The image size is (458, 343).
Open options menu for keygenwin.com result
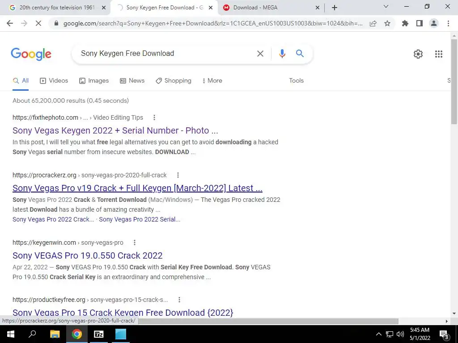[134, 243]
